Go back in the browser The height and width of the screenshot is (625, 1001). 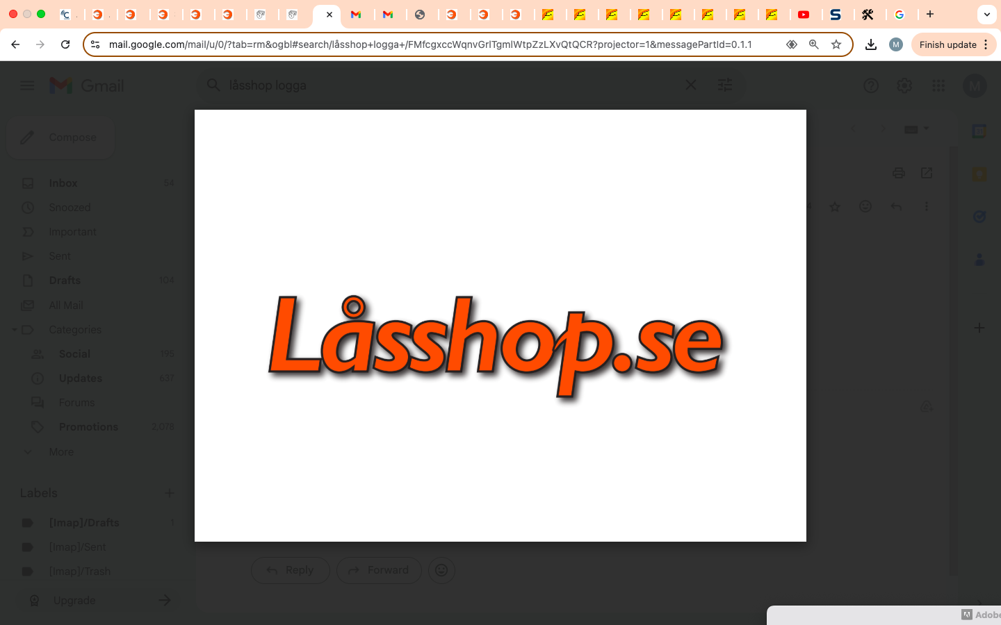tap(15, 44)
